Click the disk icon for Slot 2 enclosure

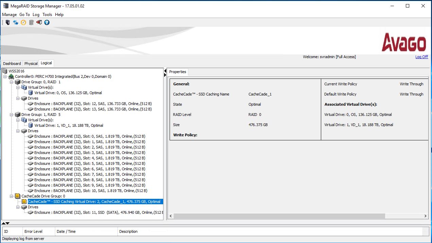tap(31, 147)
